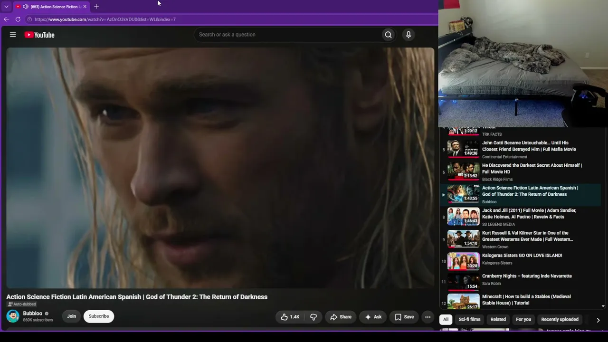The image size is (608, 342).
Task: Play He Discovered the Darkest Secret thumbnail
Action: coord(464,171)
